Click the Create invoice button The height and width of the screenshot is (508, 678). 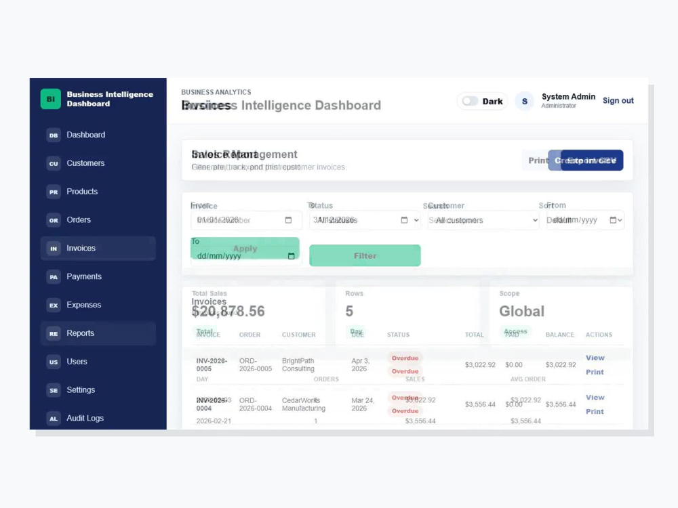(x=586, y=161)
